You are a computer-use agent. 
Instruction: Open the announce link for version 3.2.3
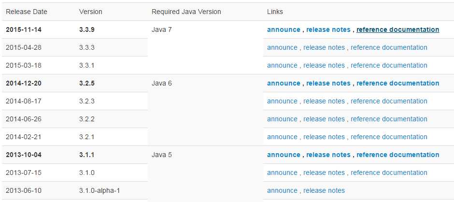282,101
